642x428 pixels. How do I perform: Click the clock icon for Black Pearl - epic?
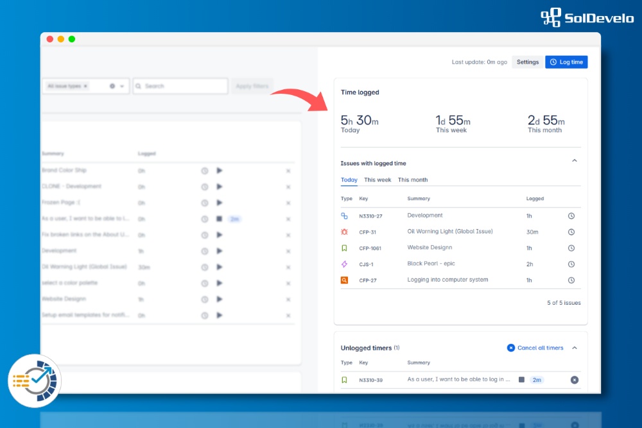tap(571, 264)
